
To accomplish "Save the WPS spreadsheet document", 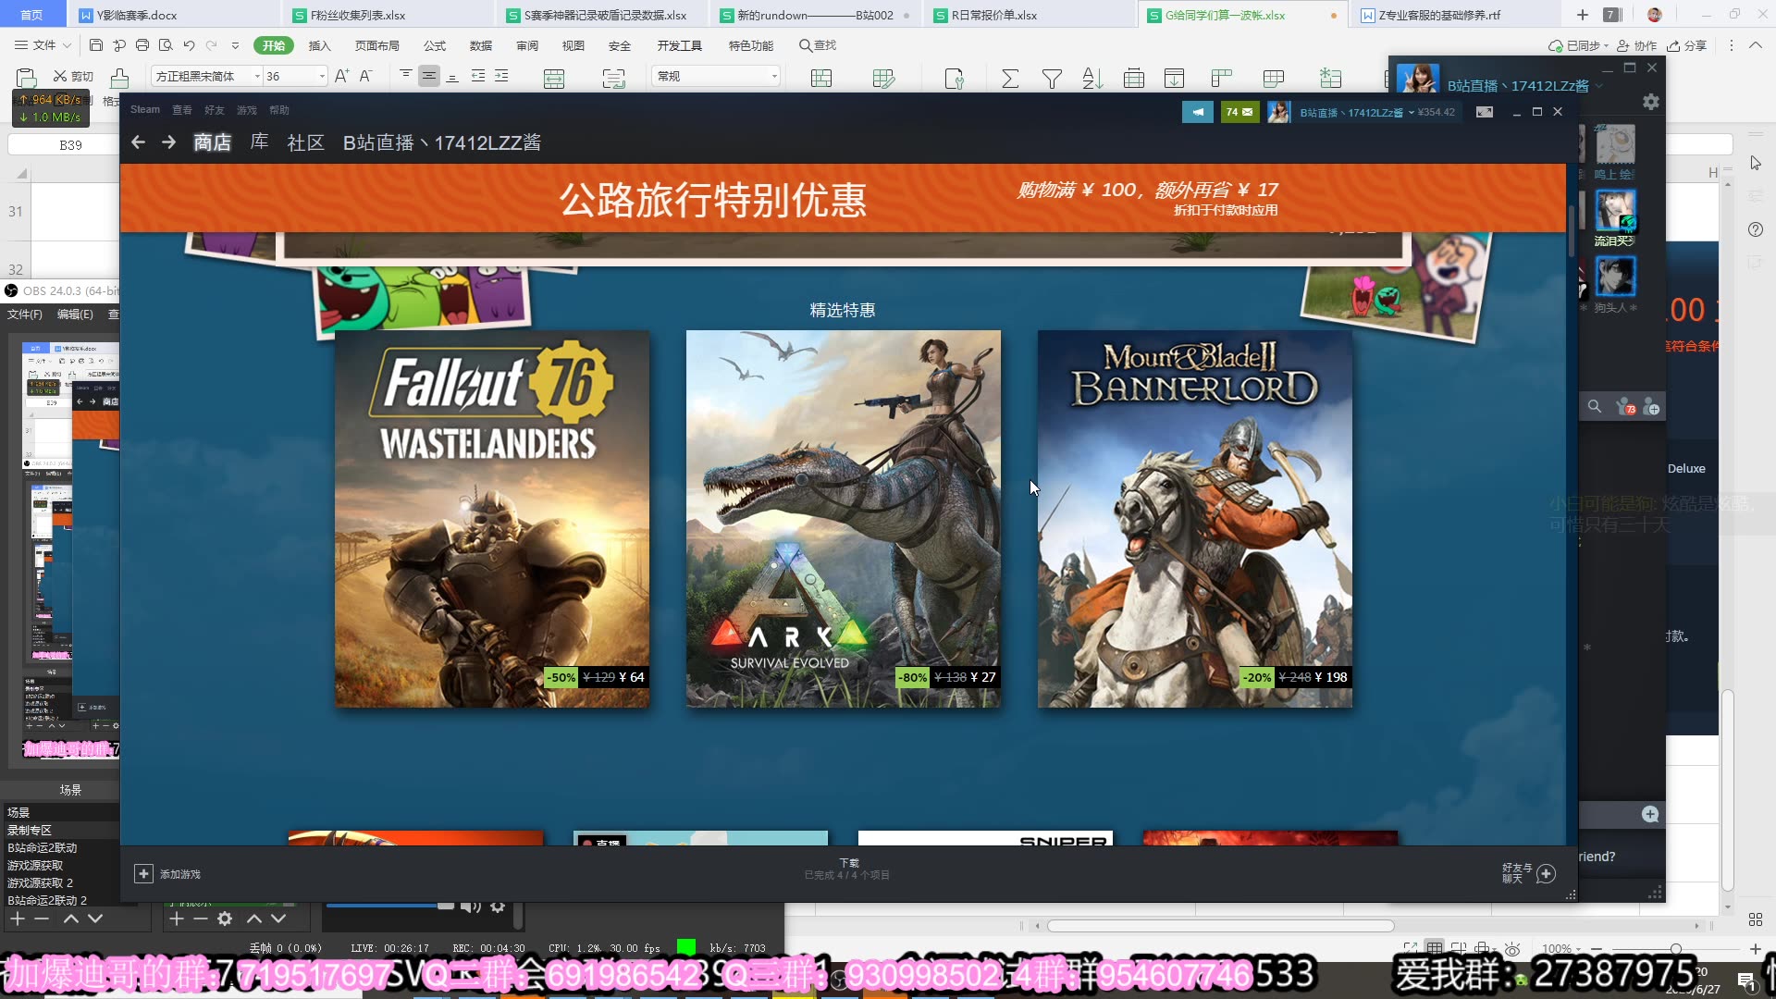I will [x=96, y=45].
